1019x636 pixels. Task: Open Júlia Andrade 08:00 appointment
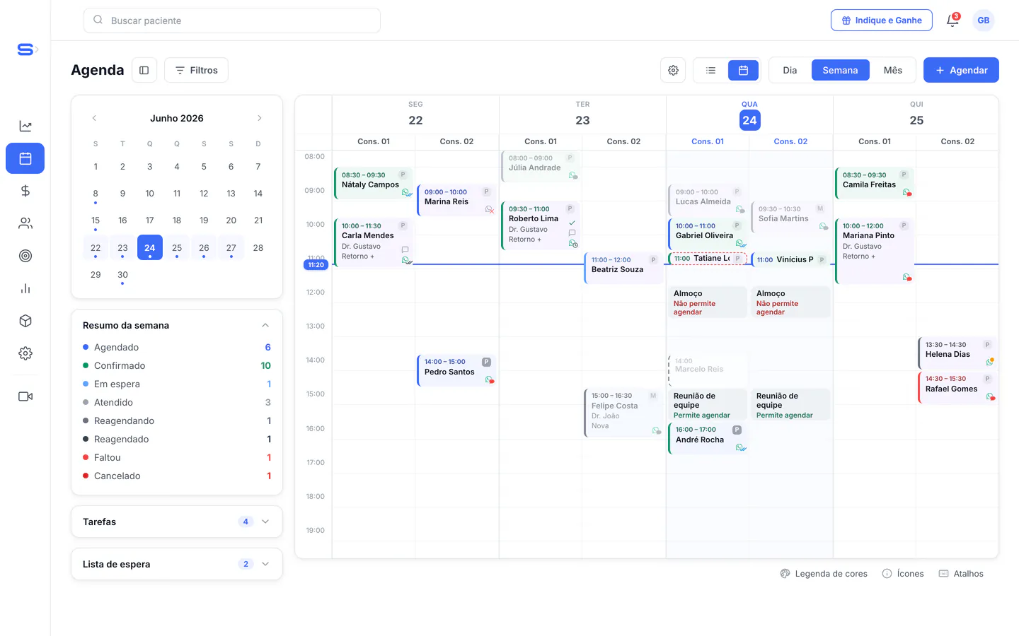tap(541, 166)
